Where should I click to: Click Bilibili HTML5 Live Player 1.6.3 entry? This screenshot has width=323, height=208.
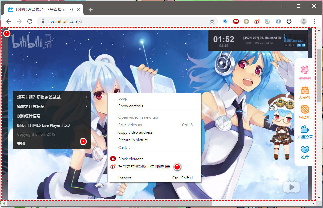click(51, 125)
